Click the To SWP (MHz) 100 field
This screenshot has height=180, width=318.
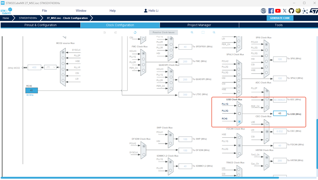coord(185,139)
